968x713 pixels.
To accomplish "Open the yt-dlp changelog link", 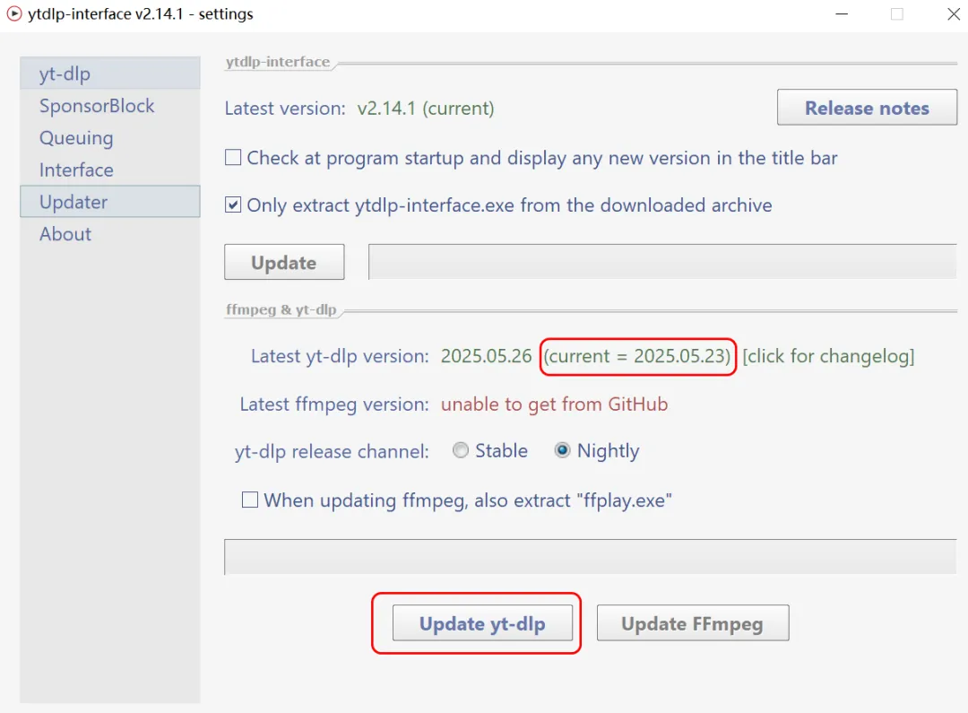I will point(828,356).
